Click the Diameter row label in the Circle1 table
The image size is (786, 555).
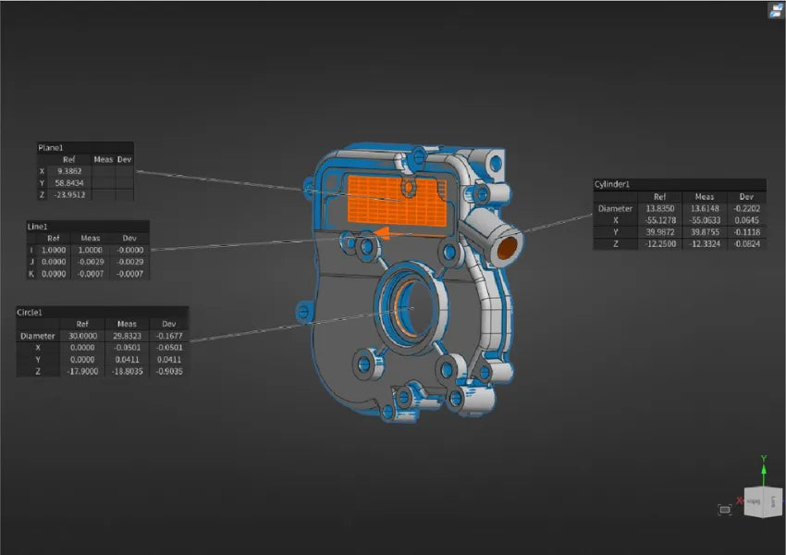(x=38, y=336)
